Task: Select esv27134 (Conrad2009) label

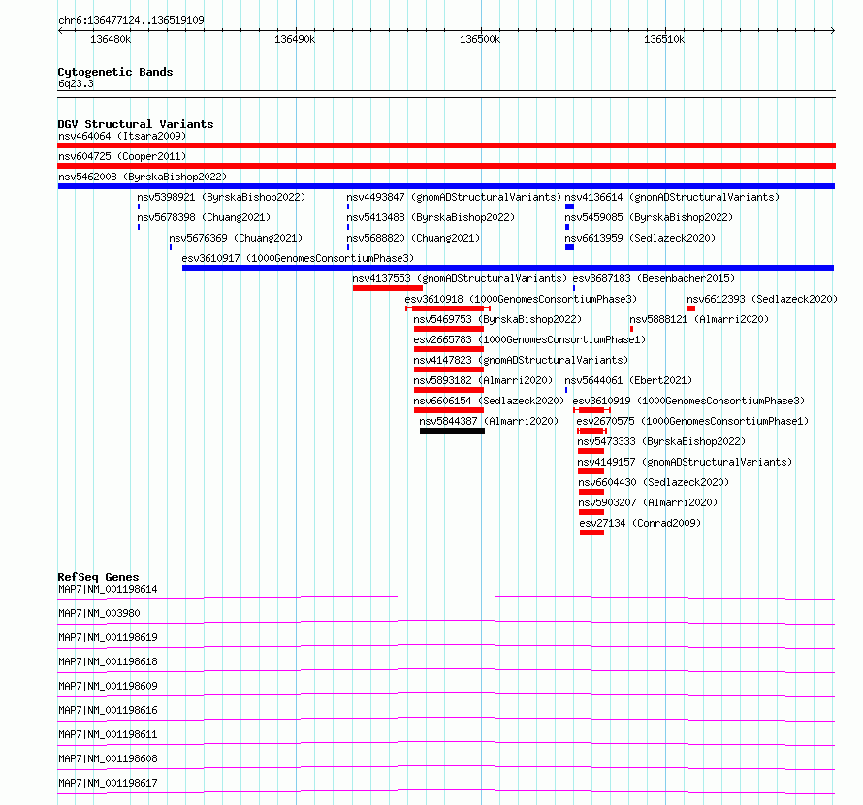Action: pos(640,523)
